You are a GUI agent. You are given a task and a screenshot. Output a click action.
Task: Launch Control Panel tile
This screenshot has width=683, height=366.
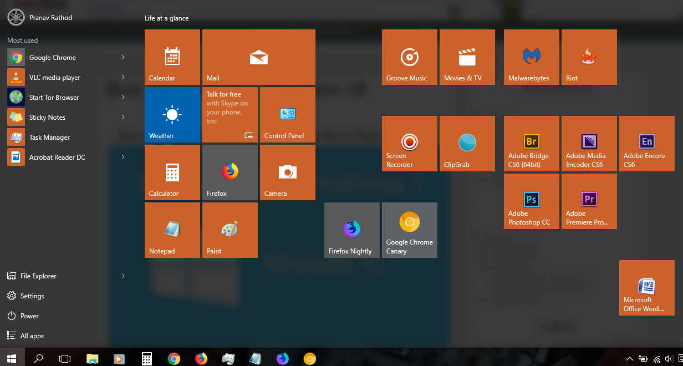[288, 115]
